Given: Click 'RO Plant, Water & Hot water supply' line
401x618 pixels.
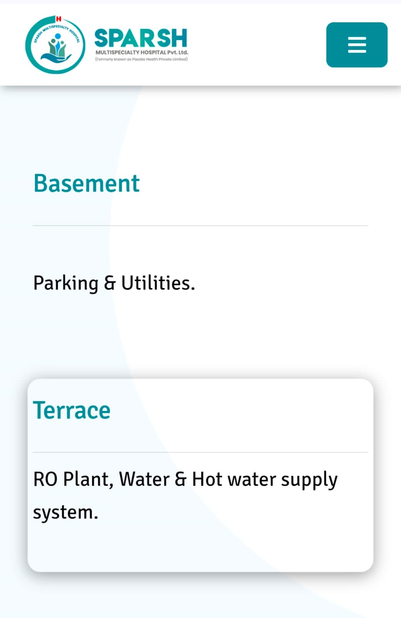Looking at the screenshot, I should pyautogui.click(x=185, y=479).
